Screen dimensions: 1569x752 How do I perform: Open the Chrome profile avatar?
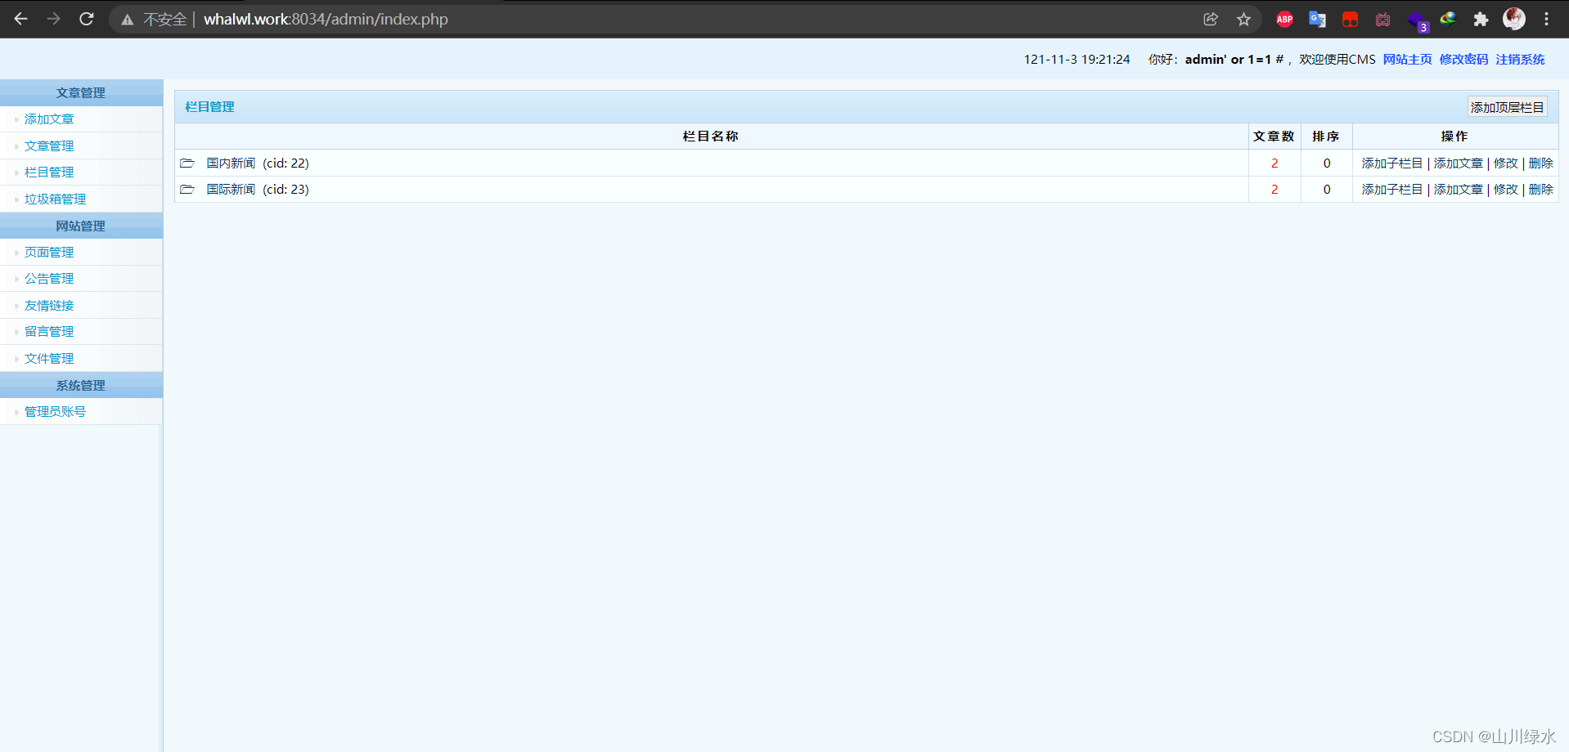tap(1514, 19)
